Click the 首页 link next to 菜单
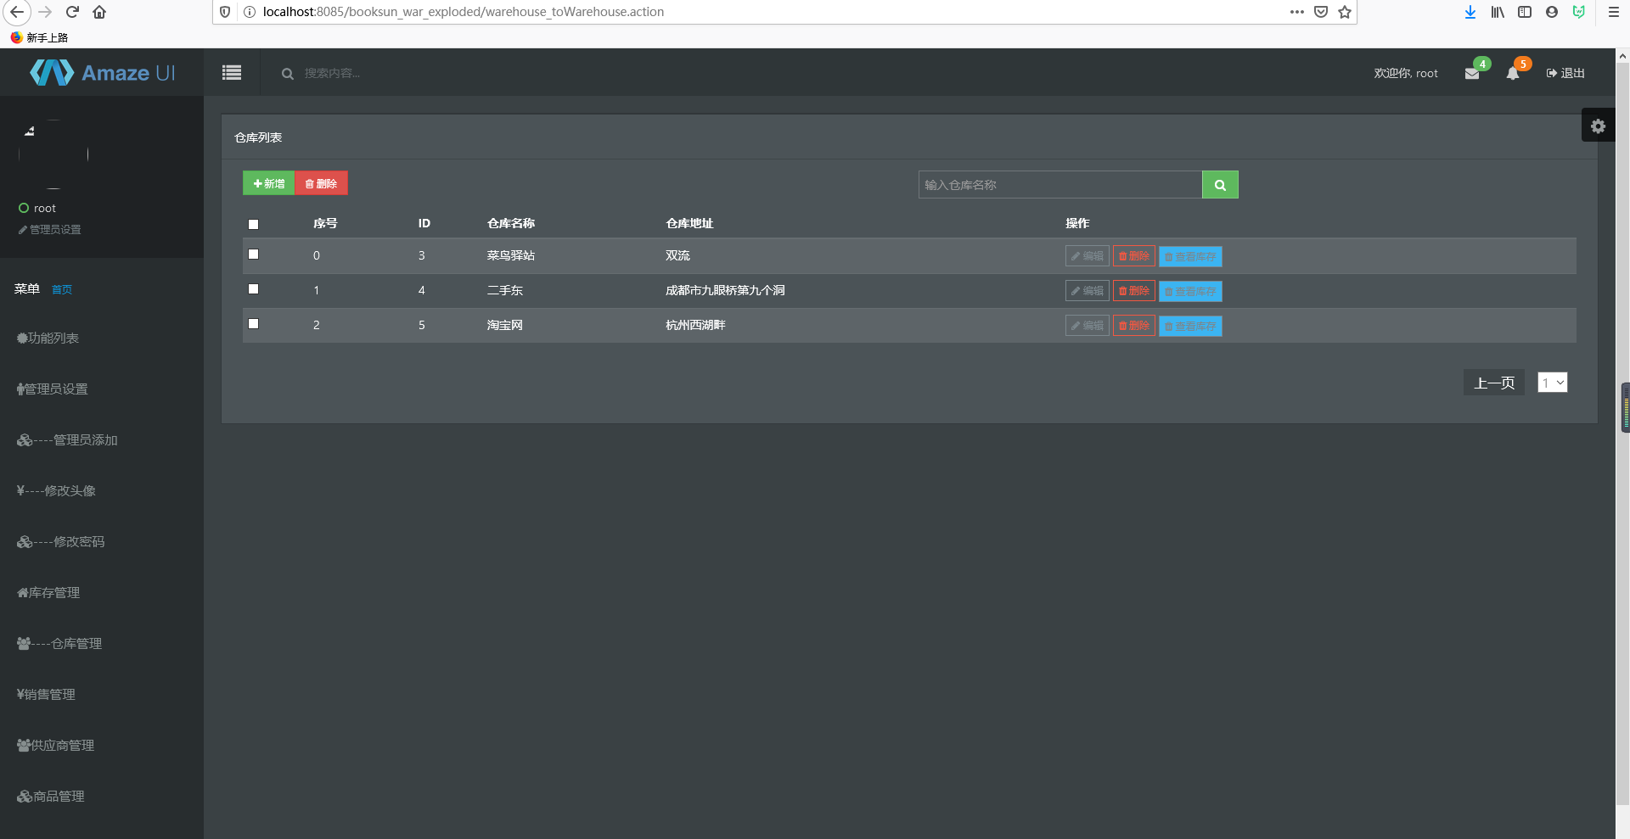 [62, 289]
